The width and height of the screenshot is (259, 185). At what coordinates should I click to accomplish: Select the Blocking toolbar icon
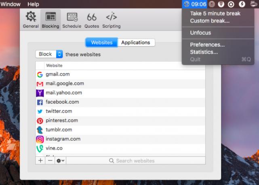click(51, 20)
